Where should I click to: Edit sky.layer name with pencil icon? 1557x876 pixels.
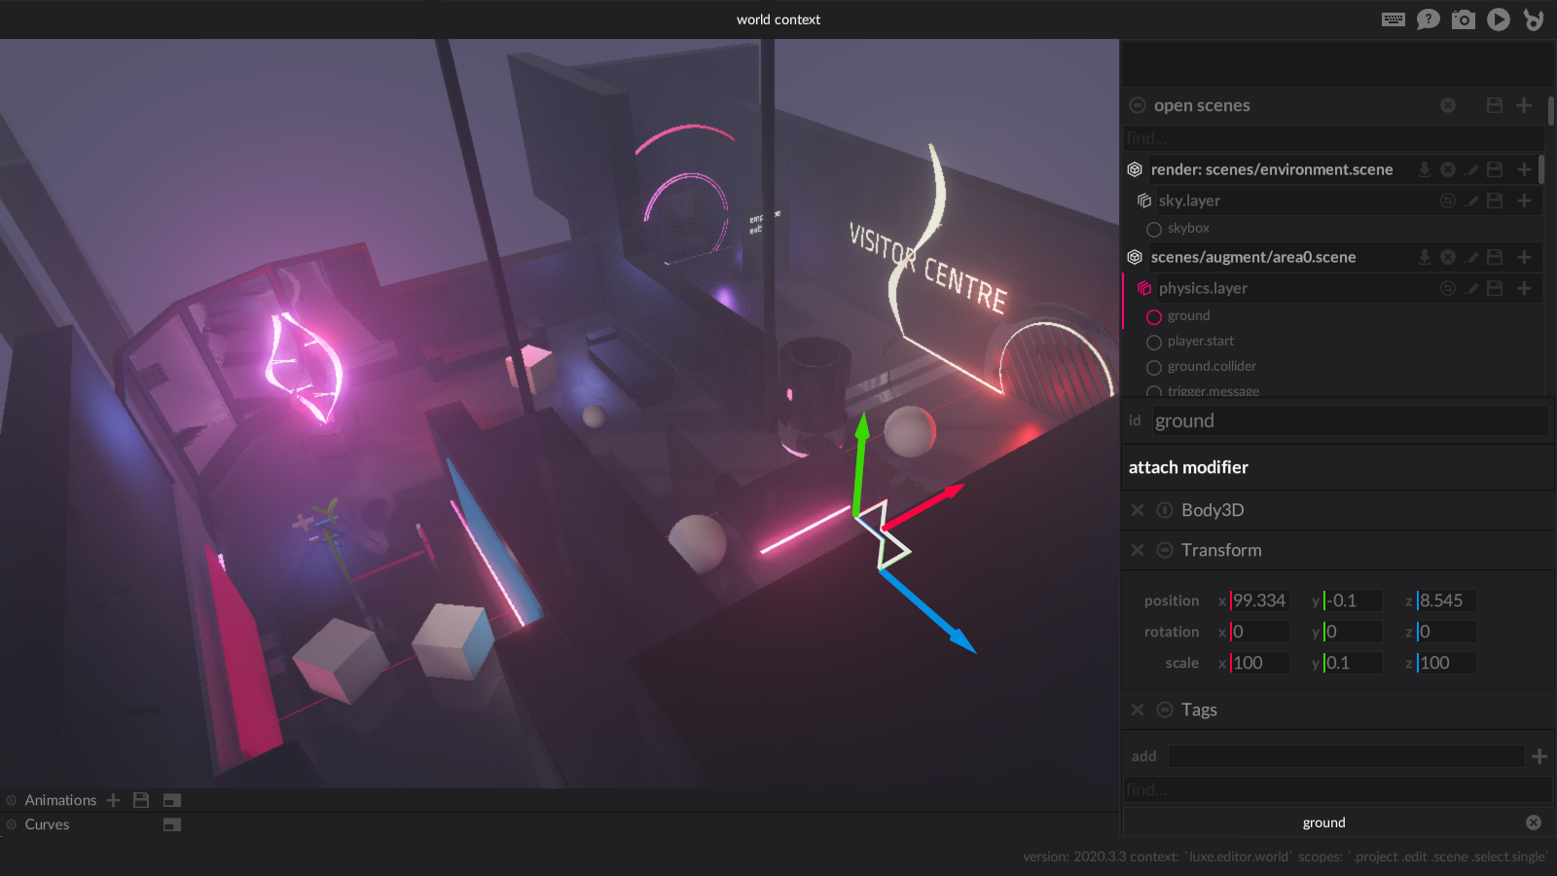pos(1471,201)
